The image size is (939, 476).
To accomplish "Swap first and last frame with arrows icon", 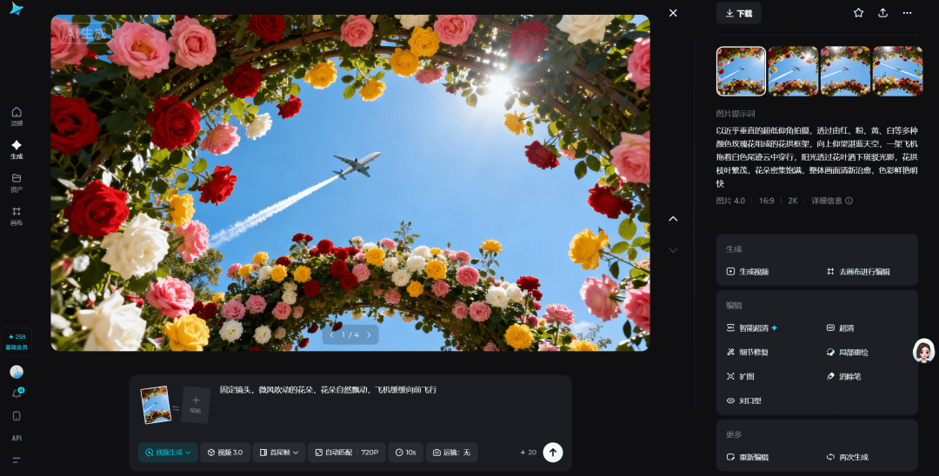I will click(176, 407).
